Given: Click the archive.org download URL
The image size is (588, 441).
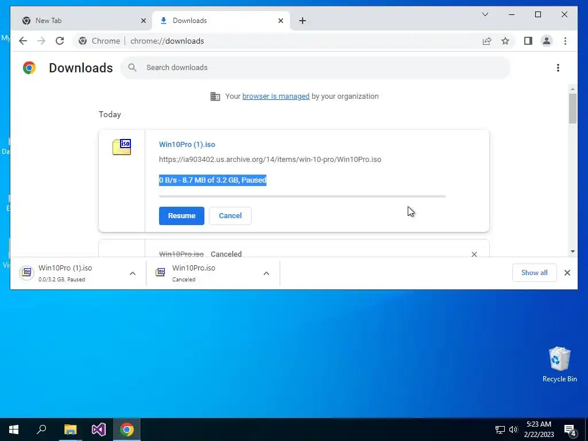Looking at the screenshot, I should (x=270, y=160).
